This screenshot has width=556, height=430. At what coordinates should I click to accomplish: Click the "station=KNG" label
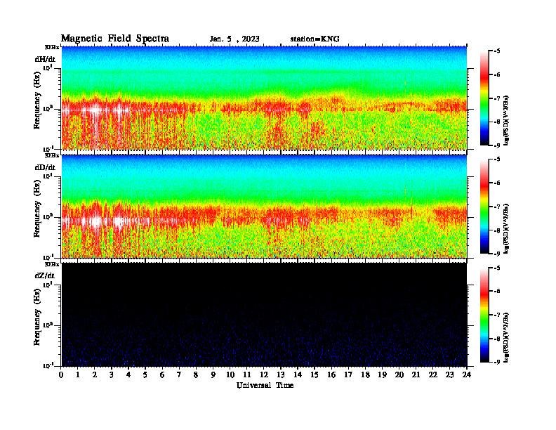tap(315, 39)
